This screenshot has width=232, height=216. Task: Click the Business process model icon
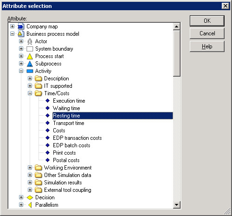point(21,34)
